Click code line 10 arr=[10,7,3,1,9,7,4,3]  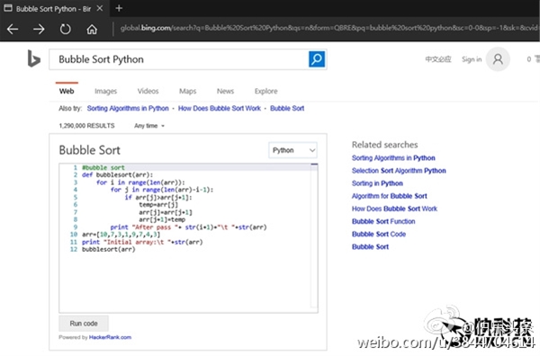[x=121, y=235]
